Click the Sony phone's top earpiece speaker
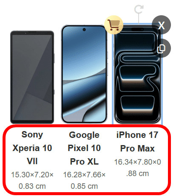Image resolution: width=179 pixels, height=196 pixels. (x=32, y=32)
